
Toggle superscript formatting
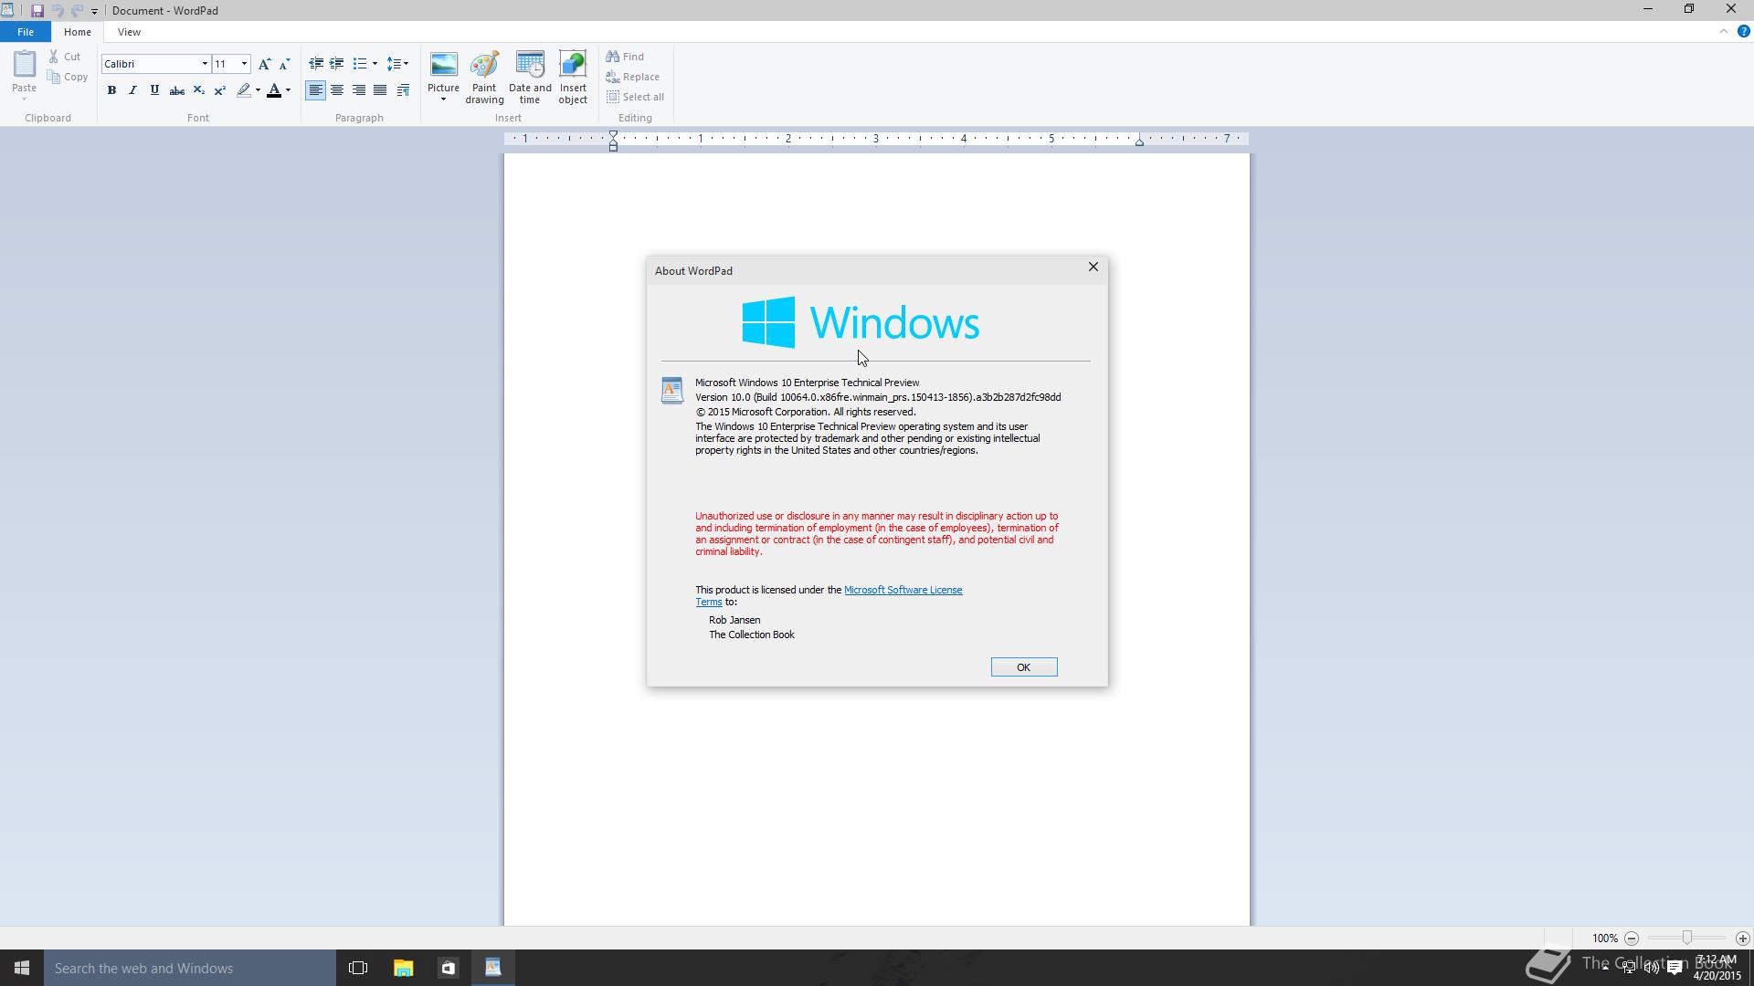pos(220,90)
